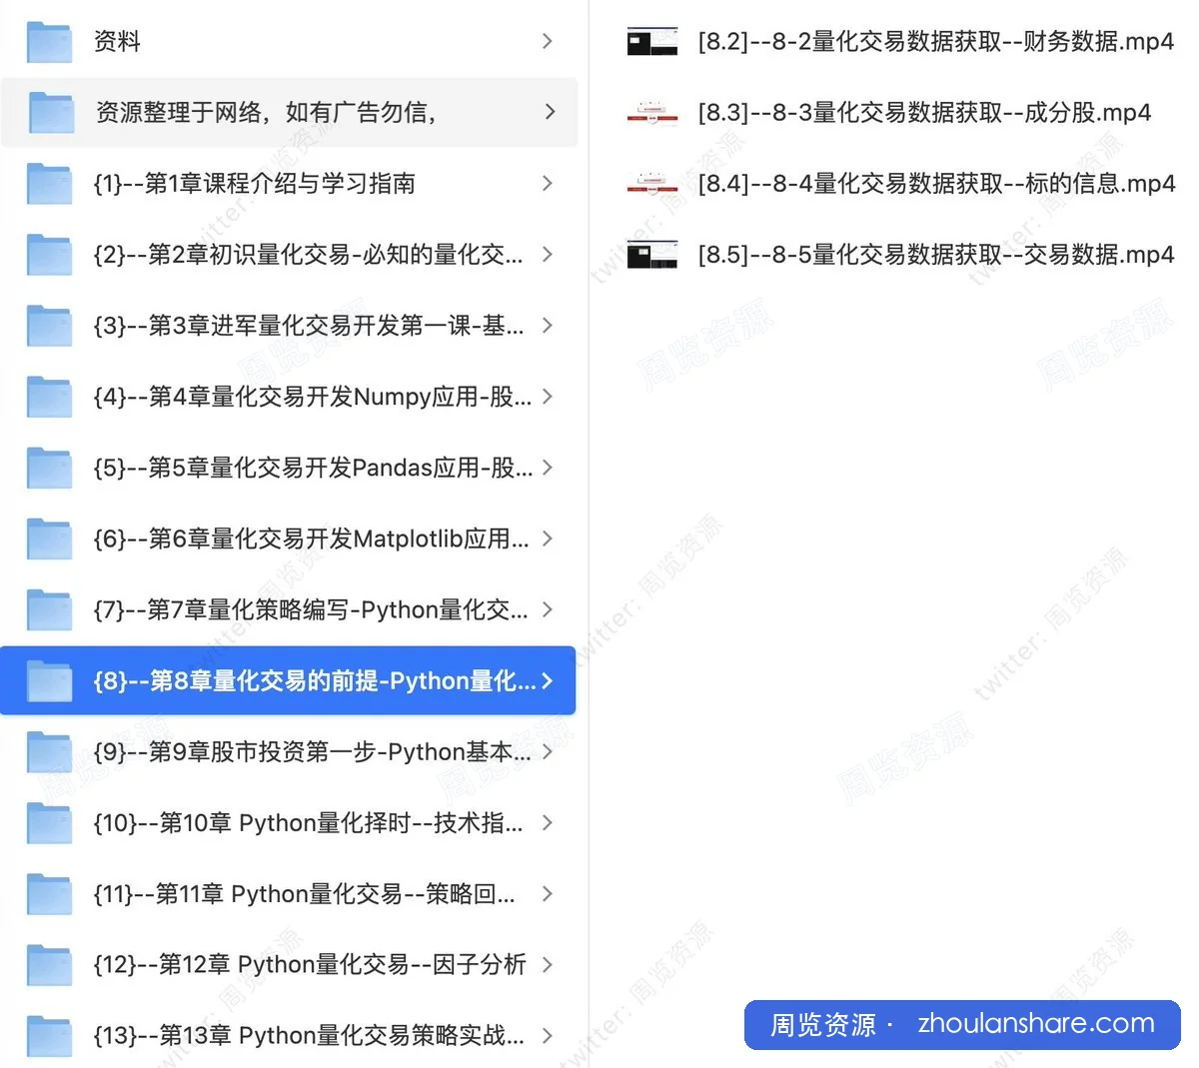Image resolution: width=1199 pixels, height=1068 pixels.
Task: Click video thumbnail of [8.4] 标的信息.mp4
Action: click(652, 184)
